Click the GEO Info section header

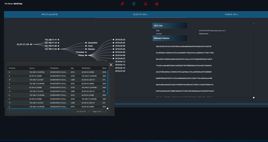(169, 26)
